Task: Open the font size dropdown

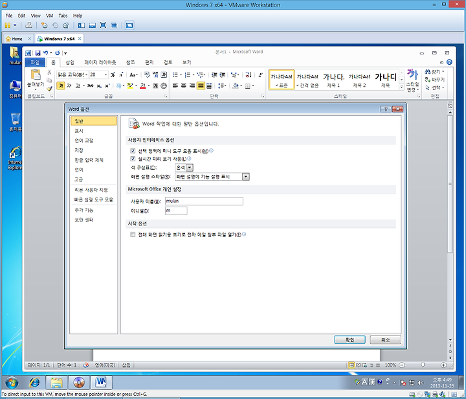Action: click(x=105, y=74)
